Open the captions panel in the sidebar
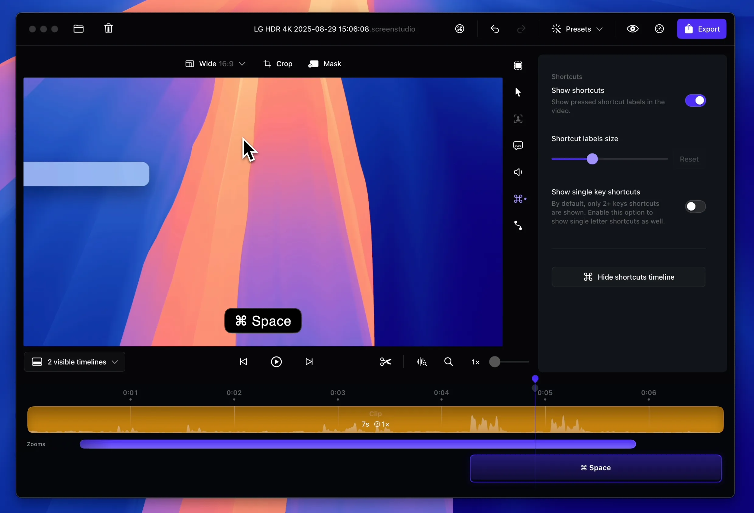This screenshot has height=513, width=754. point(518,146)
